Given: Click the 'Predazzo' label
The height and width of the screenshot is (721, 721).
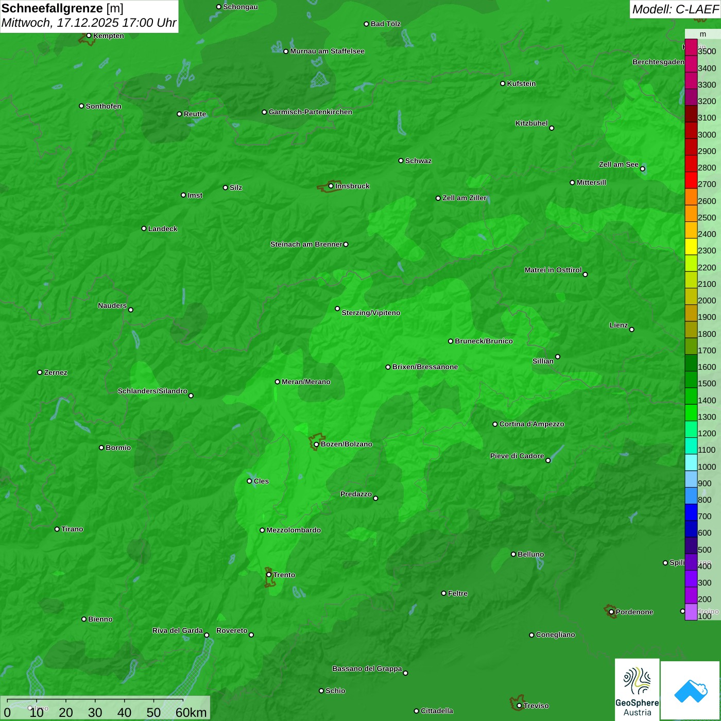Looking at the screenshot, I should pos(356,494).
